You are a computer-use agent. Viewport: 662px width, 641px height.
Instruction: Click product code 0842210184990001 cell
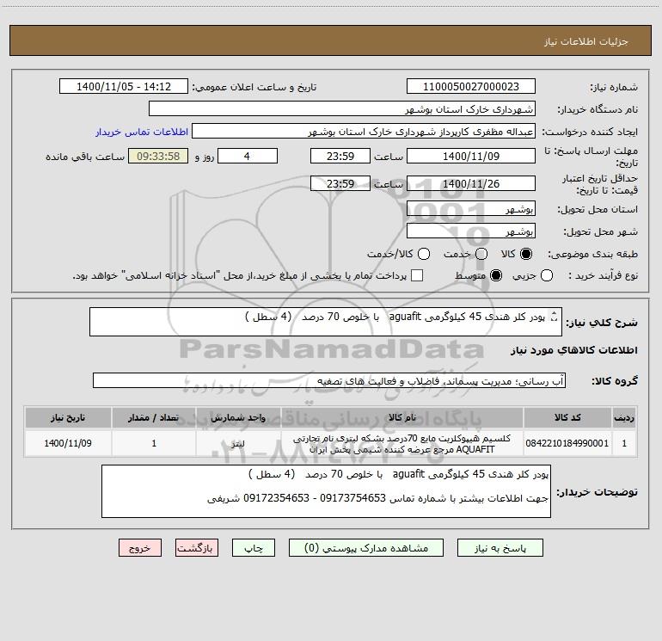[567, 443]
